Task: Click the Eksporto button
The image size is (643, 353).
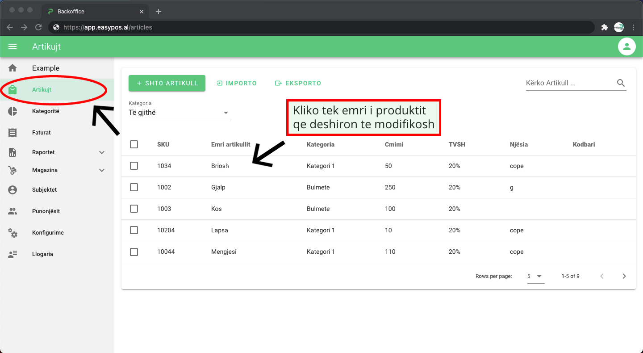Action: point(298,83)
